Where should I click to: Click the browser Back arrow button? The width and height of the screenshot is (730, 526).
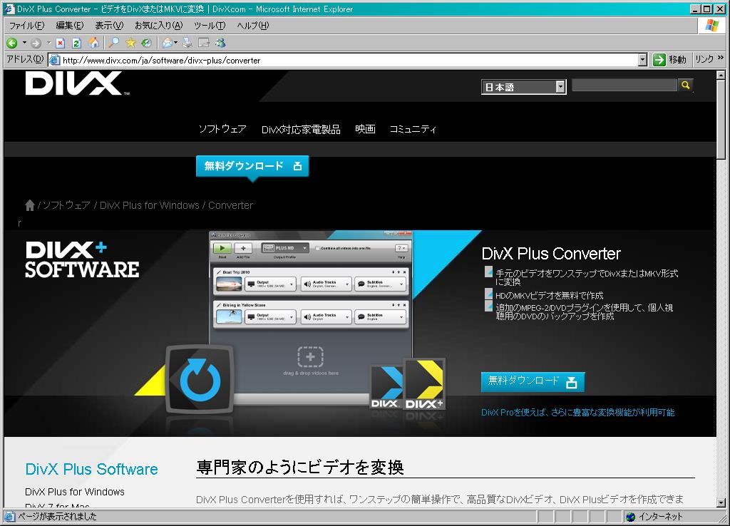pyautogui.click(x=11, y=43)
